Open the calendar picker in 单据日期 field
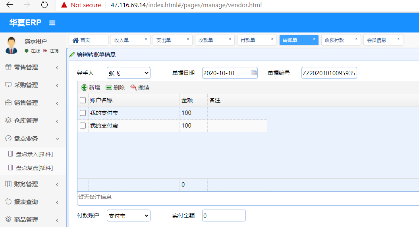Image resolution: width=419 pixels, height=227 pixels. 253,73
